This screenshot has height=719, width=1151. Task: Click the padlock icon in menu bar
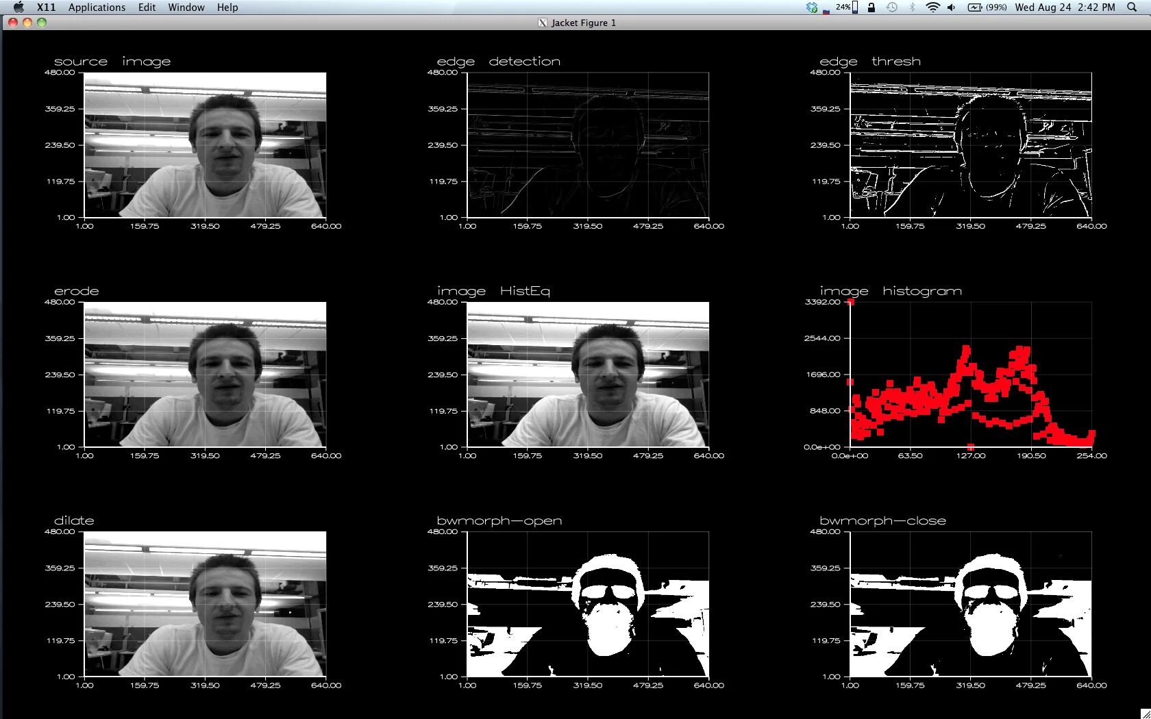871,8
